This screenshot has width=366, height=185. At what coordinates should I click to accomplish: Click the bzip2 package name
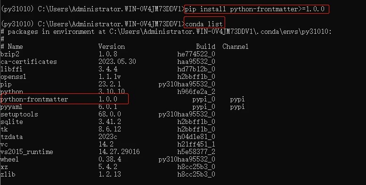coord(10,54)
